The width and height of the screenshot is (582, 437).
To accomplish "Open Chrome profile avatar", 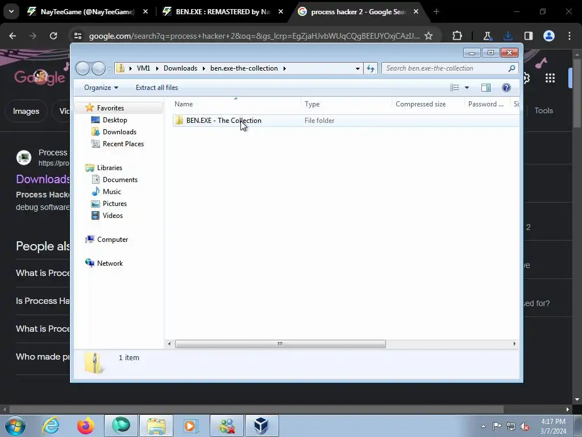I will [x=549, y=36].
